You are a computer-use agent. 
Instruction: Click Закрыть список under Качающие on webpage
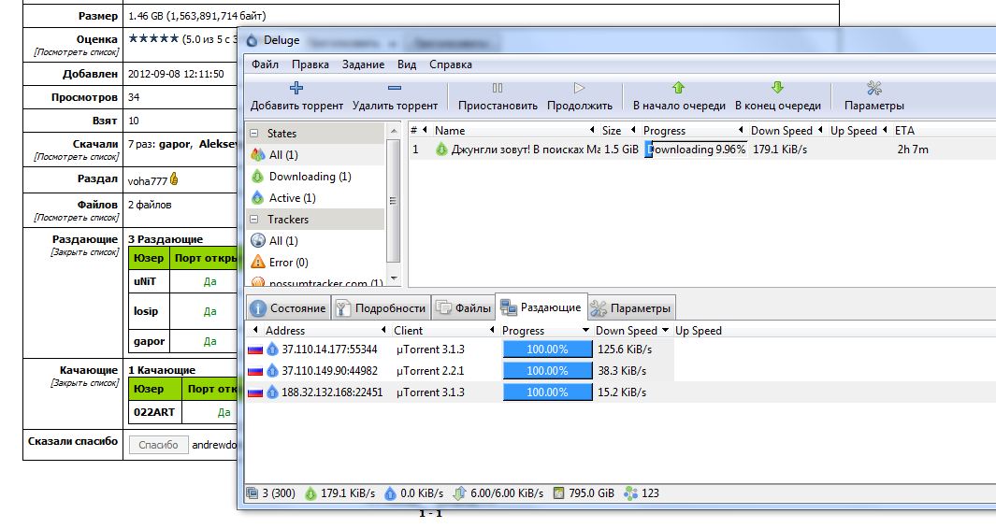(84, 382)
